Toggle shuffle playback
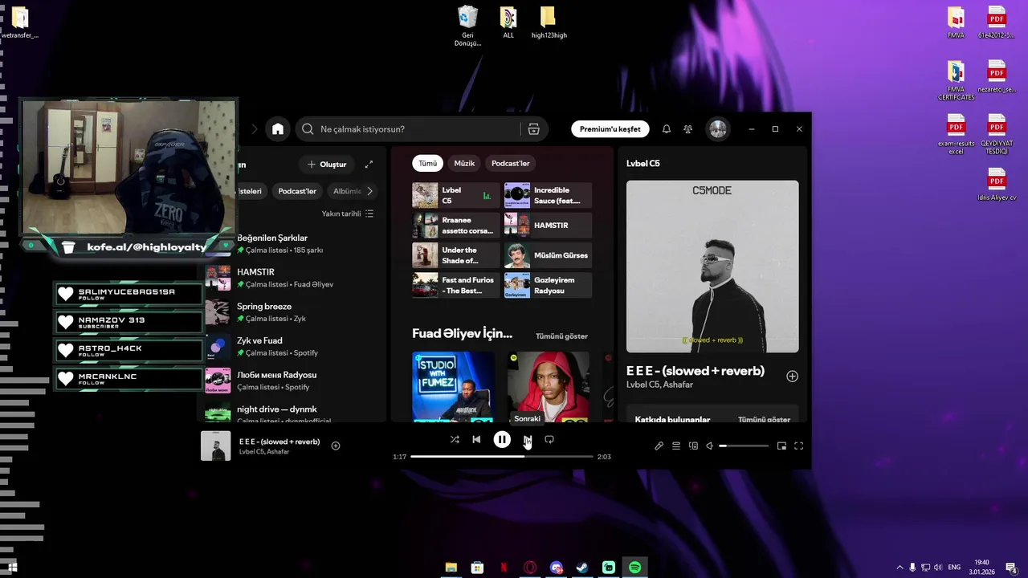 [455, 439]
